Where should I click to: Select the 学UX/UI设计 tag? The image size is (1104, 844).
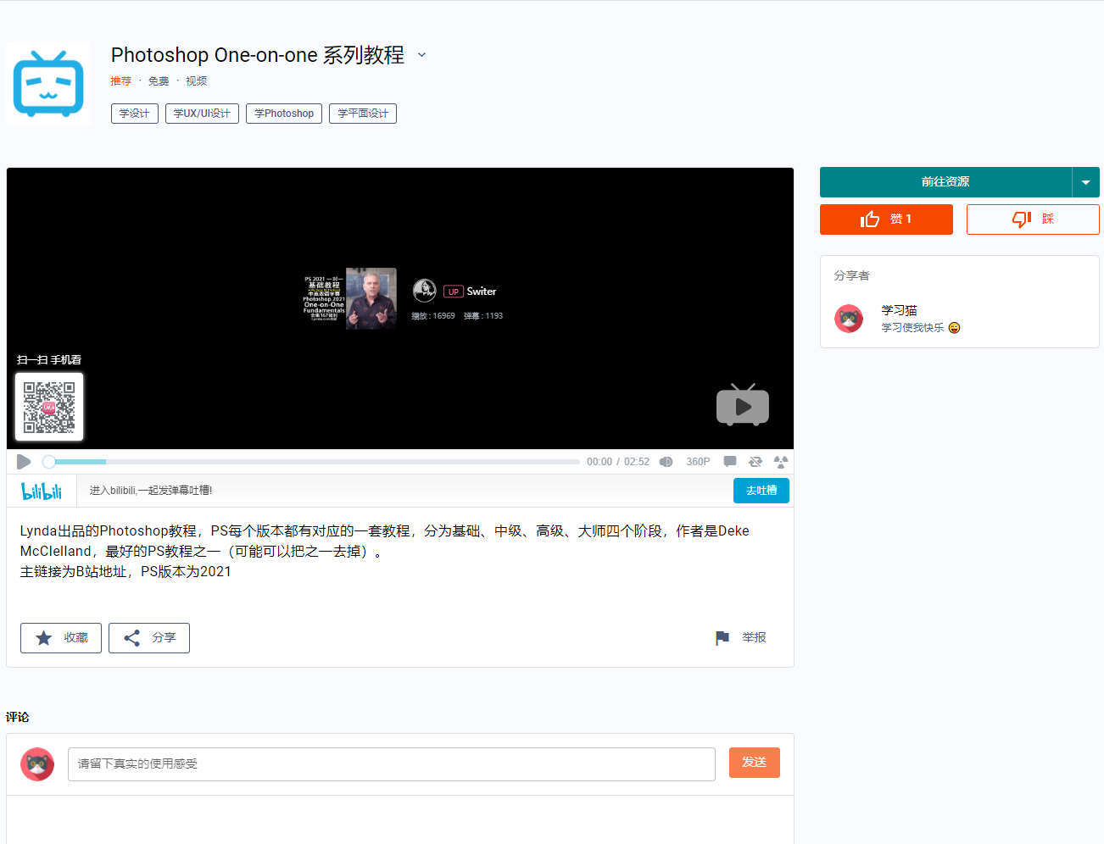[x=202, y=114]
